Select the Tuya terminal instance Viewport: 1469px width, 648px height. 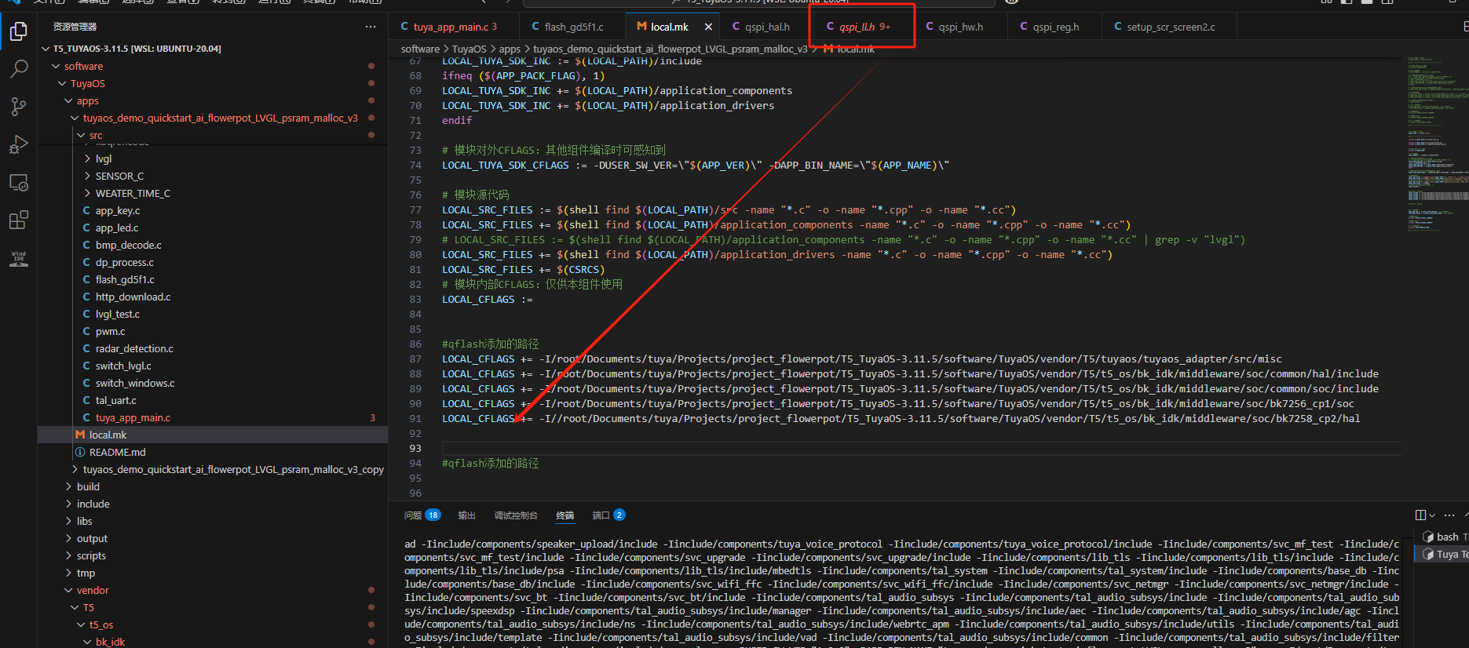1445,554
